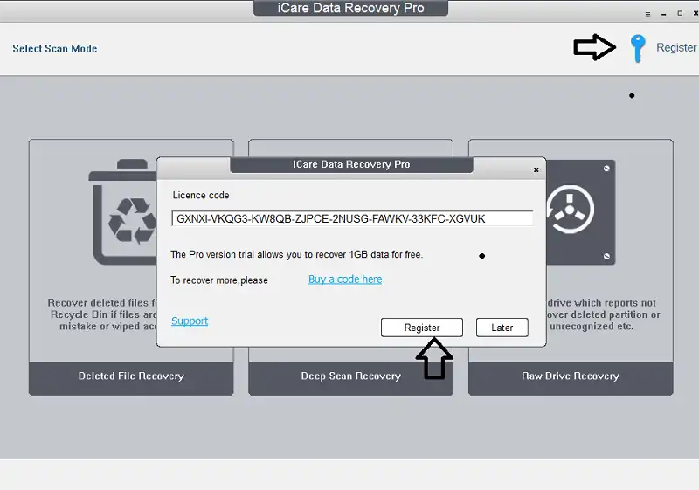Select the Deleted File Recovery label bar
The width and height of the screenshot is (699, 490).
(131, 376)
